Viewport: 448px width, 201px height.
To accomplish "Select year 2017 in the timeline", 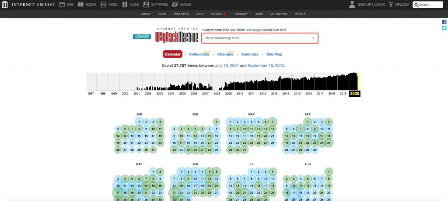I will click(320, 93).
